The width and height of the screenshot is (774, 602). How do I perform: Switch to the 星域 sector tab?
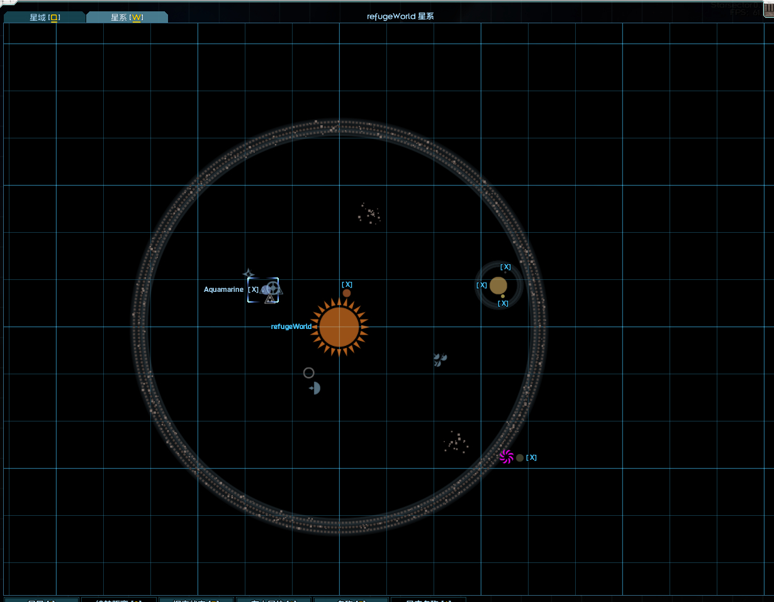tap(44, 18)
